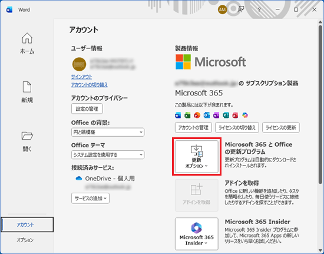Screen dimensions: 324x254
Task: Click the アカウント page heading
Action: pos(84,29)
